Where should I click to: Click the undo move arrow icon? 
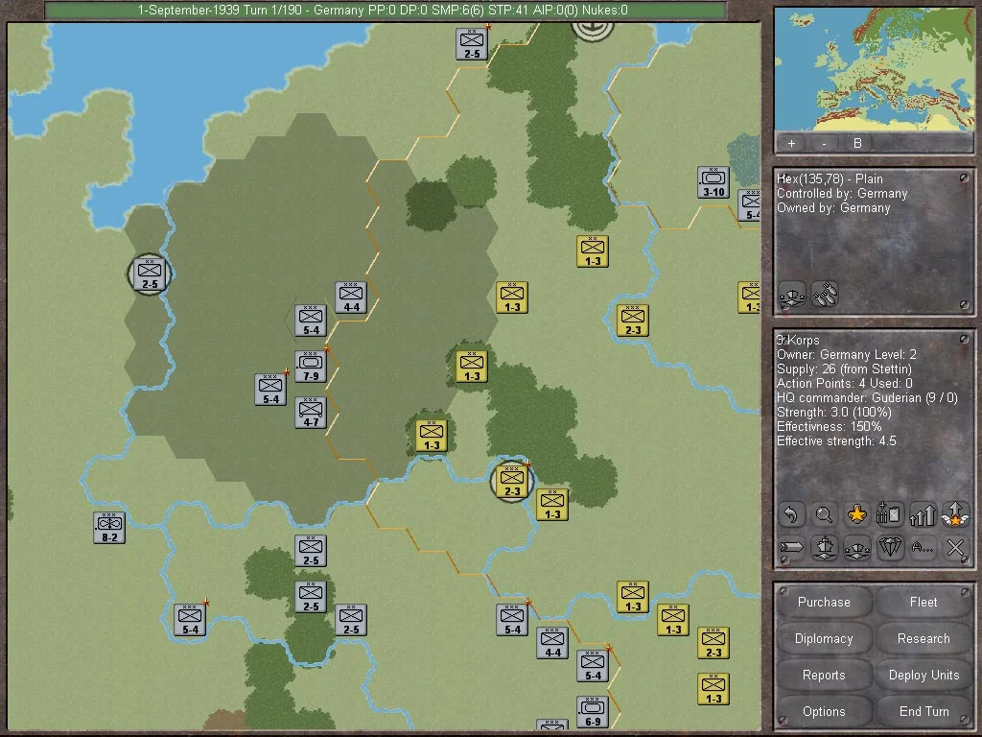pyautogui.click(x=791, y=515)
